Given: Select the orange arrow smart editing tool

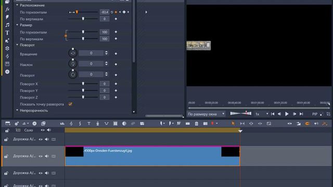Looking at the screenshot, I should [233, 124].
